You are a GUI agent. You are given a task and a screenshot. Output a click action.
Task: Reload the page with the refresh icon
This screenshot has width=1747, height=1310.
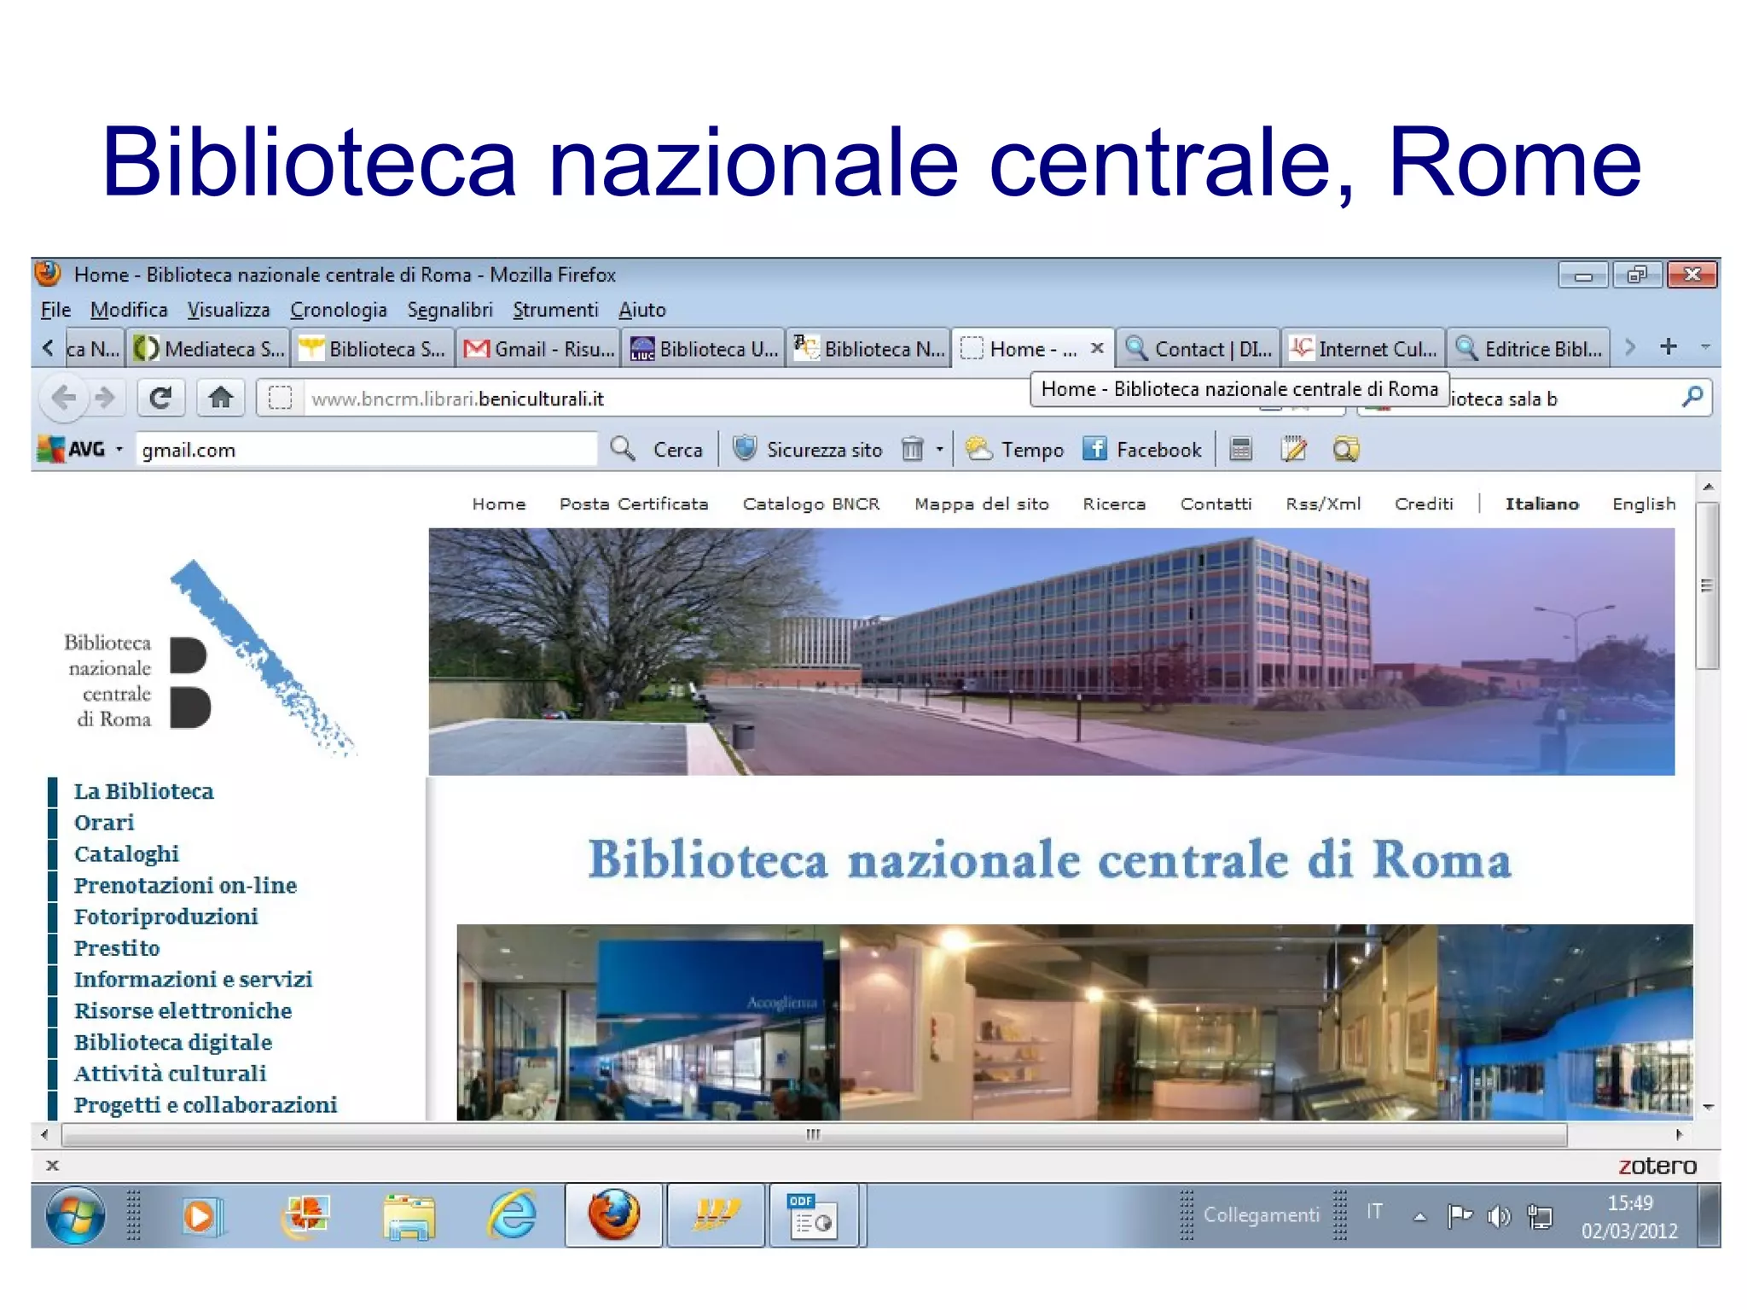(160, 398)
